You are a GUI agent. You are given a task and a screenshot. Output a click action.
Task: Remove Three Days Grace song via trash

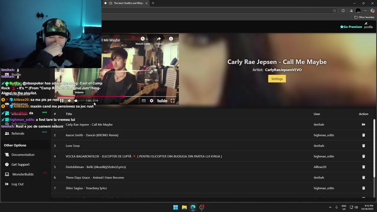coord(363,178)
